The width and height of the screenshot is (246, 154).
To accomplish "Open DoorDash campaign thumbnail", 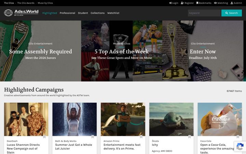I will tap(26, 119).
